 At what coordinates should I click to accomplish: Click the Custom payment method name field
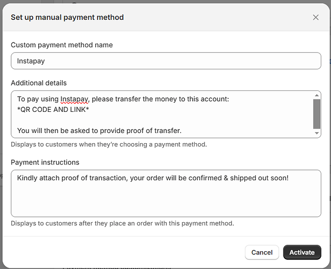[166, 61]
